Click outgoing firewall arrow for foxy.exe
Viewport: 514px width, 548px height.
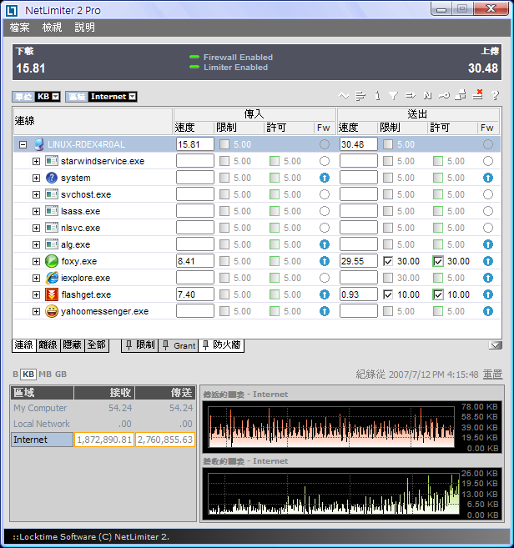(x=488, y=261)
